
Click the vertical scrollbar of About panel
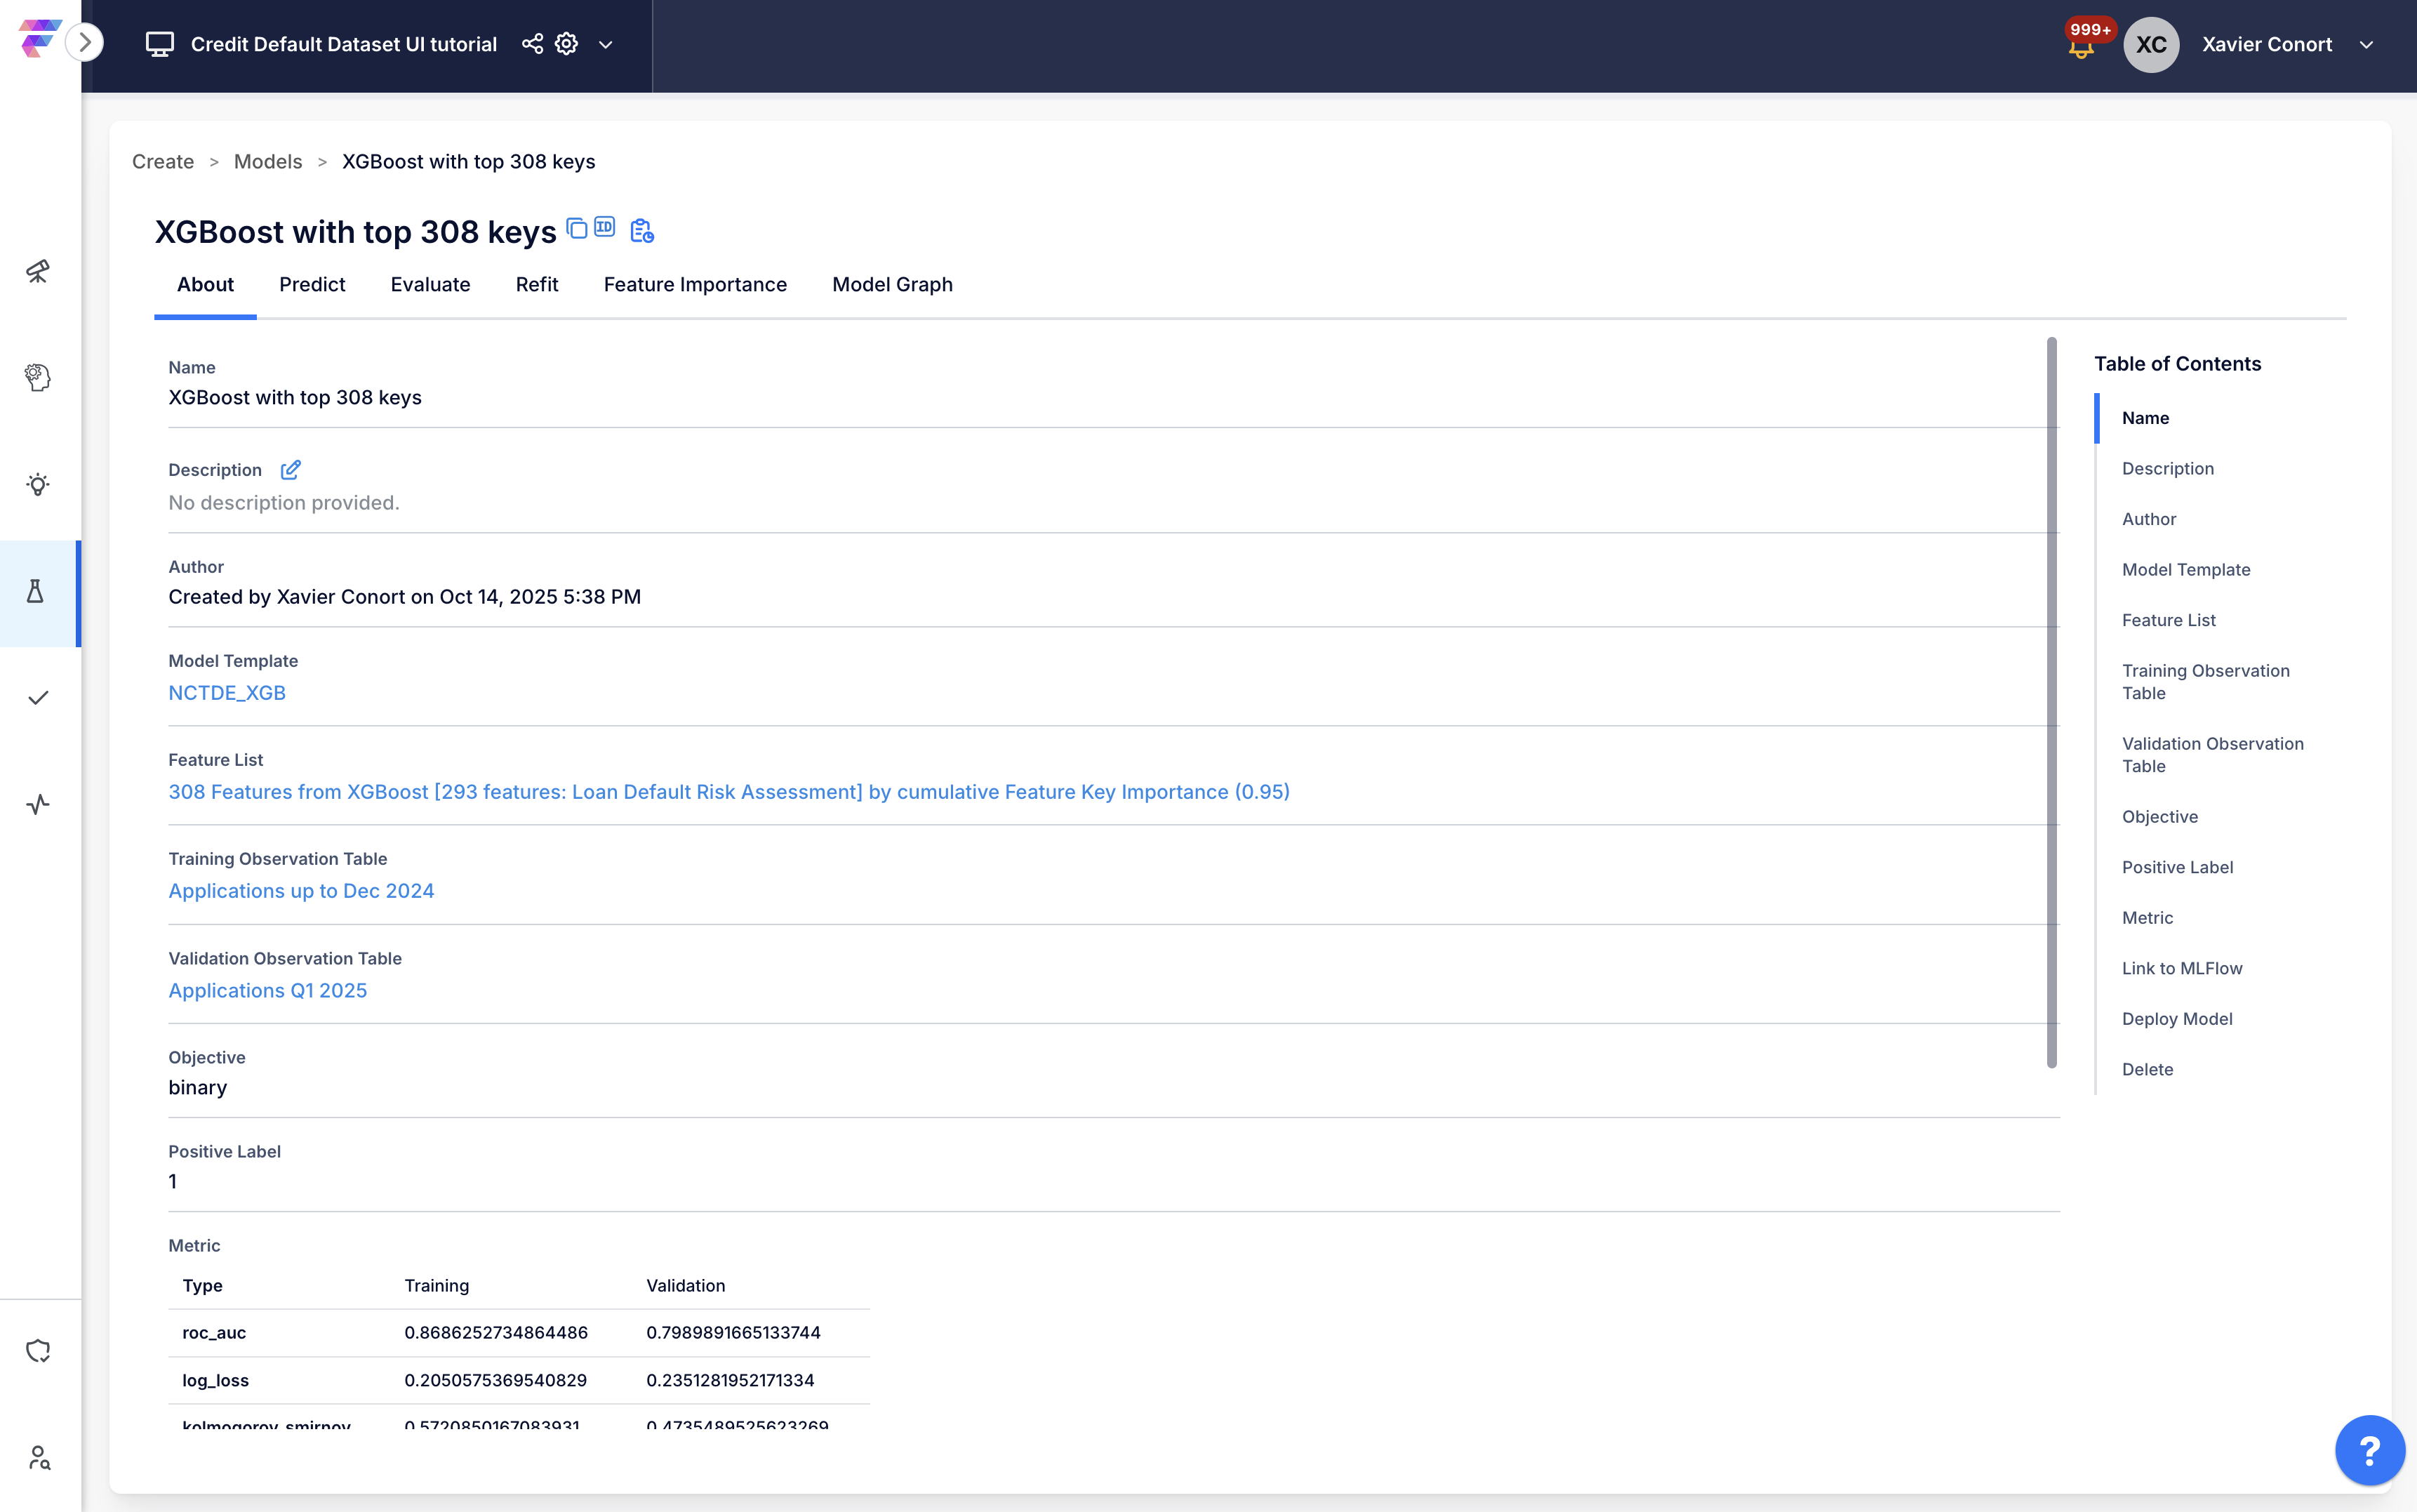coord(2051,700)
